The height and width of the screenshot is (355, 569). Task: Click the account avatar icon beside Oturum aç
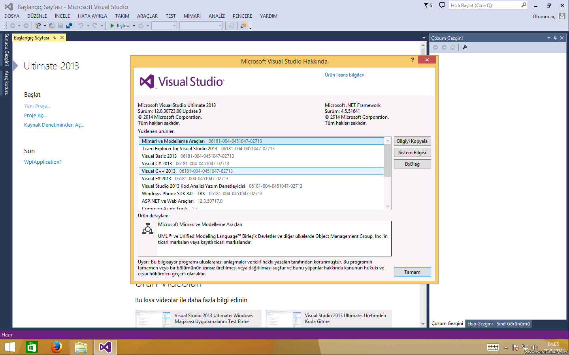coord(562,16)
